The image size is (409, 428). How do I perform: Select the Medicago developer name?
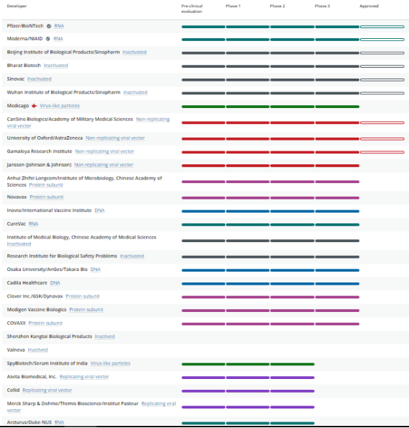pos(18,106)
